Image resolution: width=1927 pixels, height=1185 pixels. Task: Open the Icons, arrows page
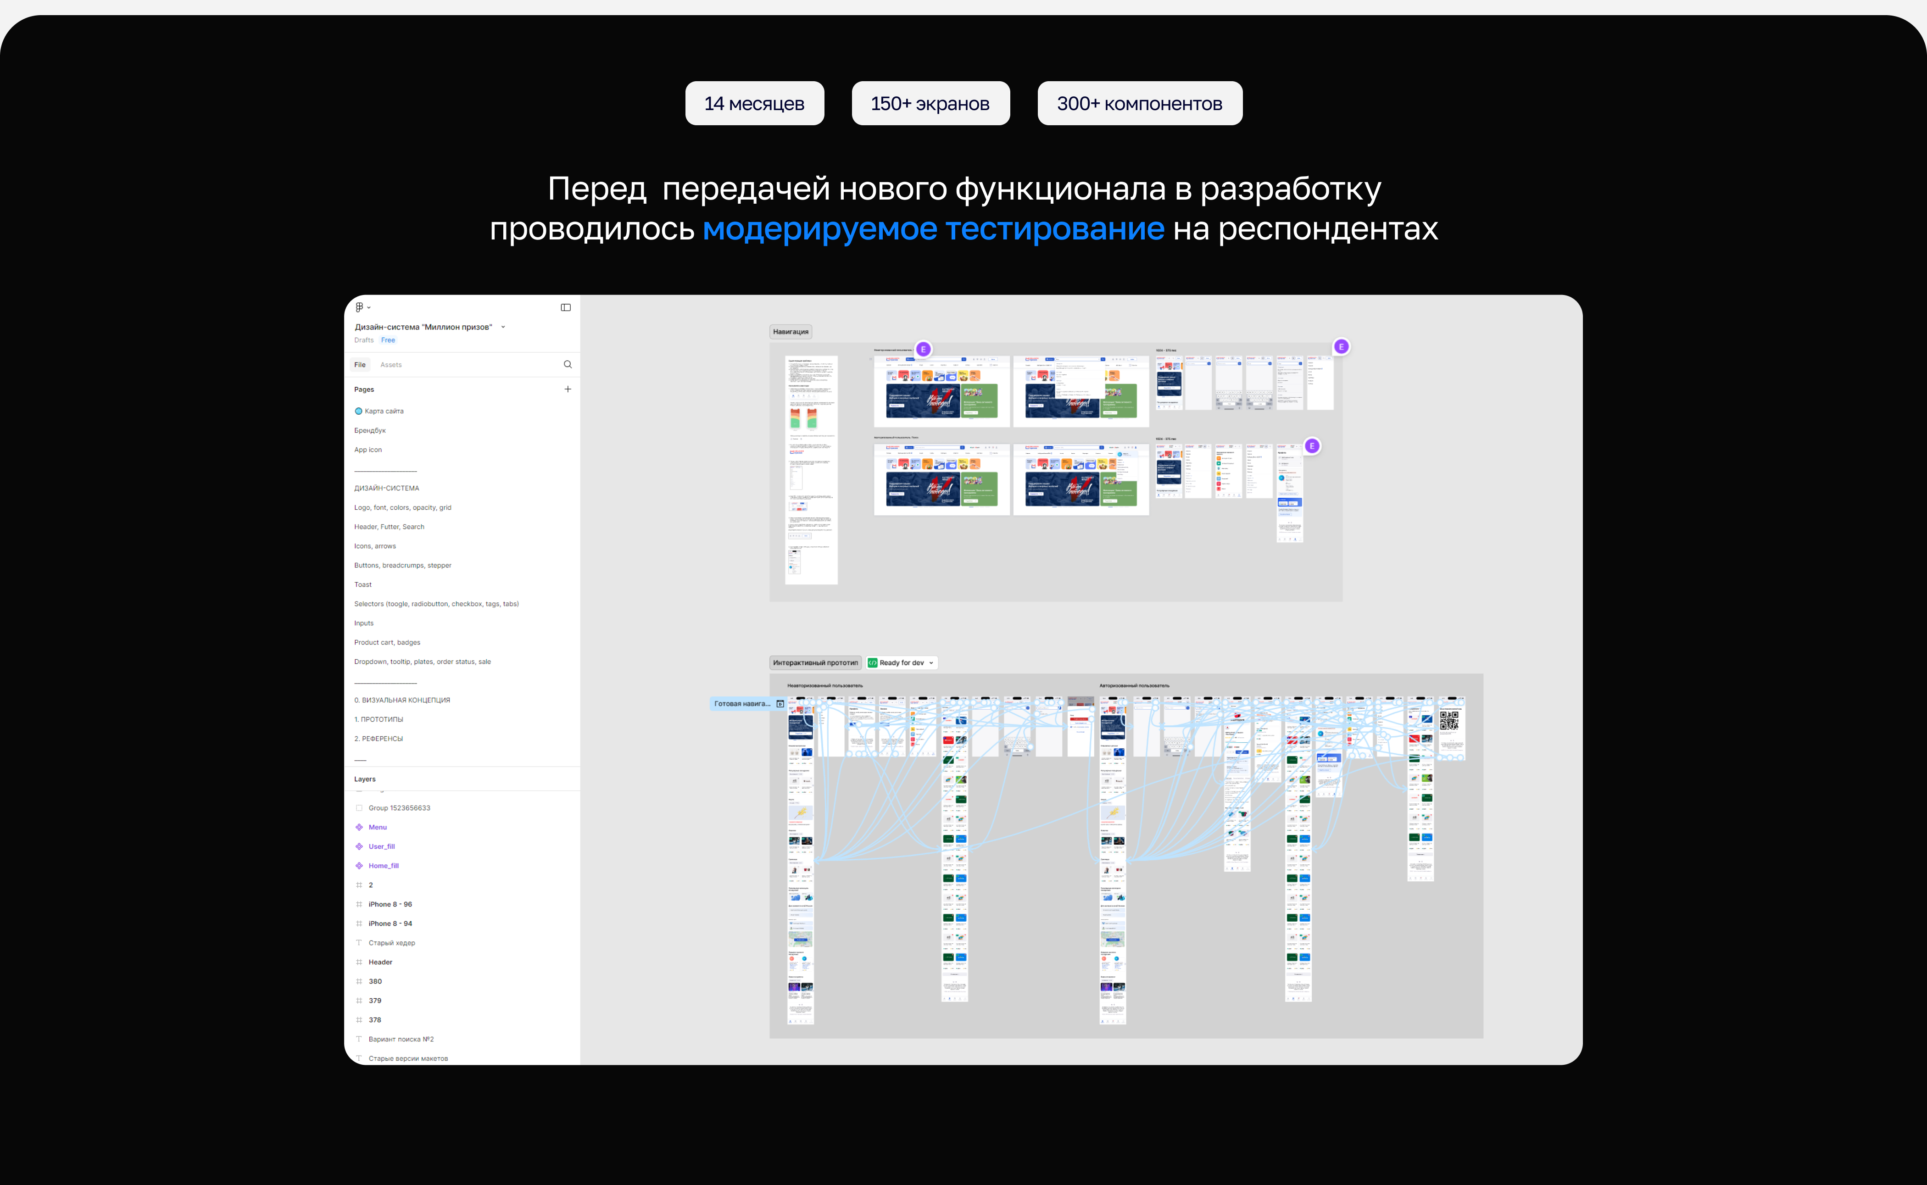click(x=374, y=546)
